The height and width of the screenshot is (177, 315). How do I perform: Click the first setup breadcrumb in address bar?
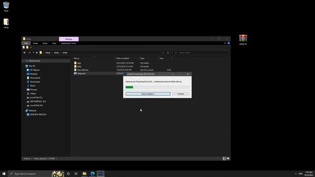[48, 53]
